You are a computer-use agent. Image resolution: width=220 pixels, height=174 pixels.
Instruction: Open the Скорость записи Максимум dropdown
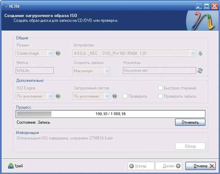click(92, 71)
